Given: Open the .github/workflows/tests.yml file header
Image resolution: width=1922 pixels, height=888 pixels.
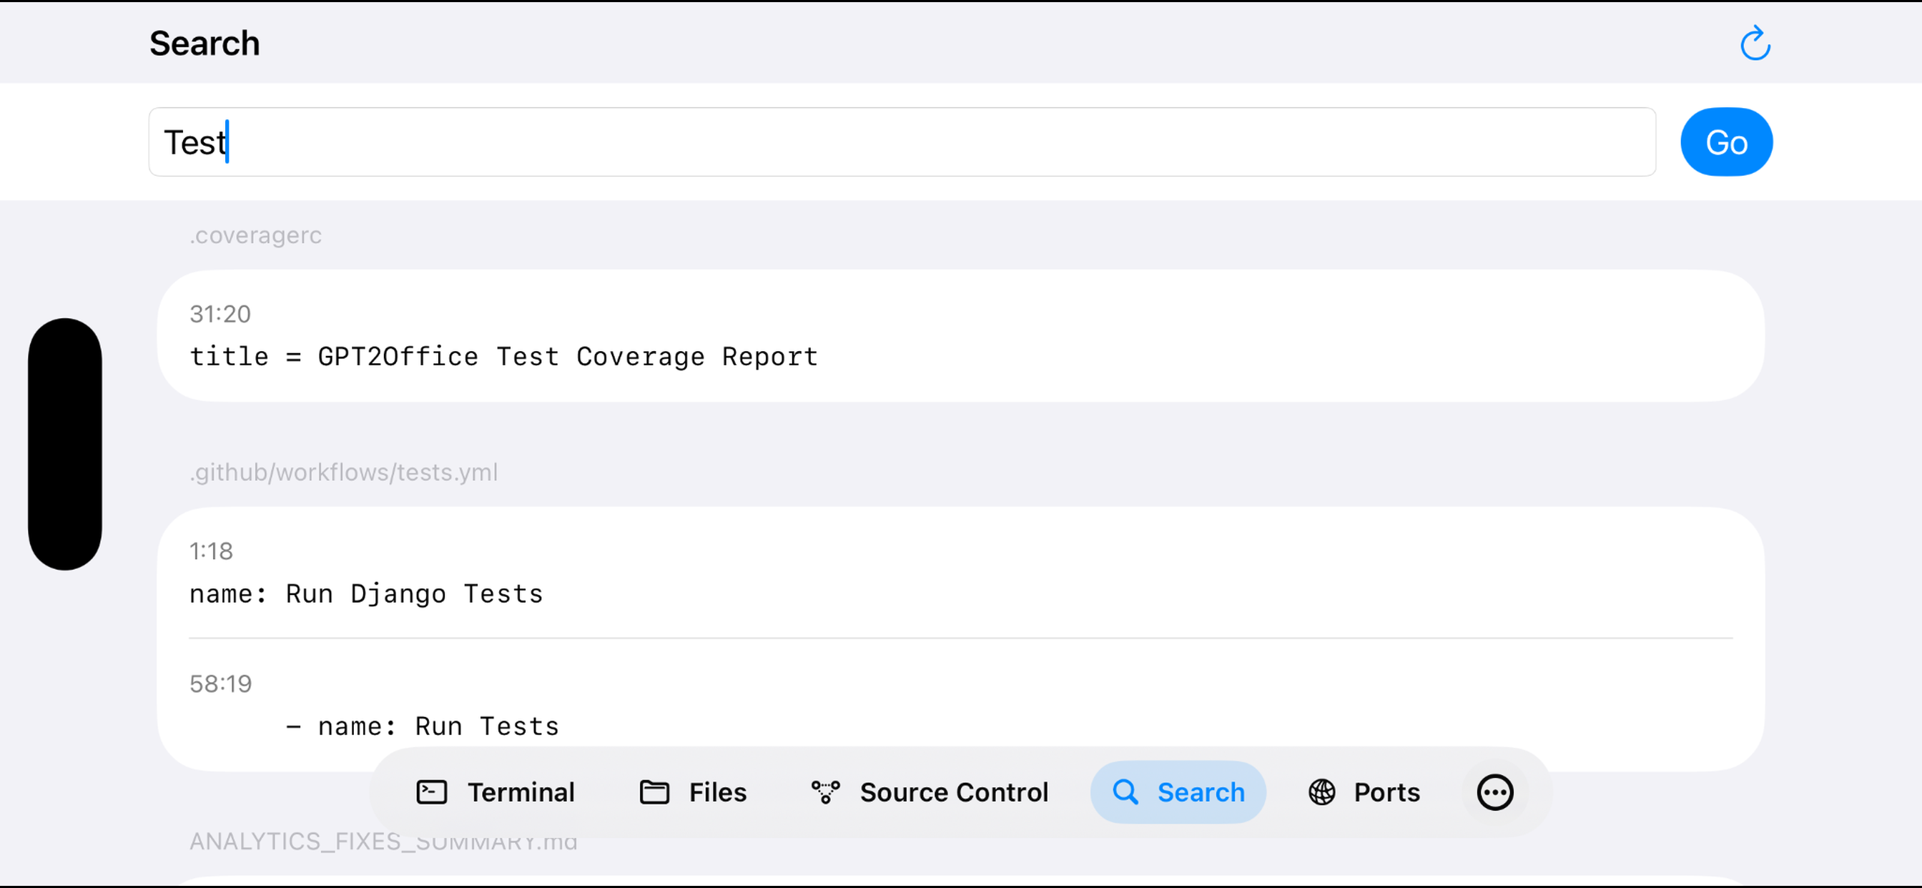Looking at the screenshot, I should click(x=344, y=472).
